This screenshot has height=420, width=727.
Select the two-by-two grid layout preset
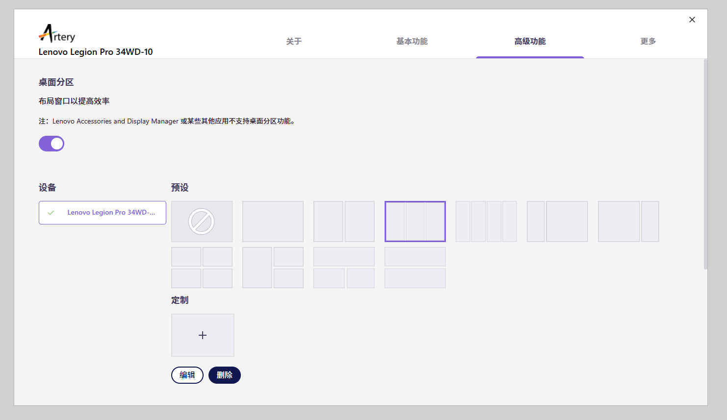[x=202, y=268]
